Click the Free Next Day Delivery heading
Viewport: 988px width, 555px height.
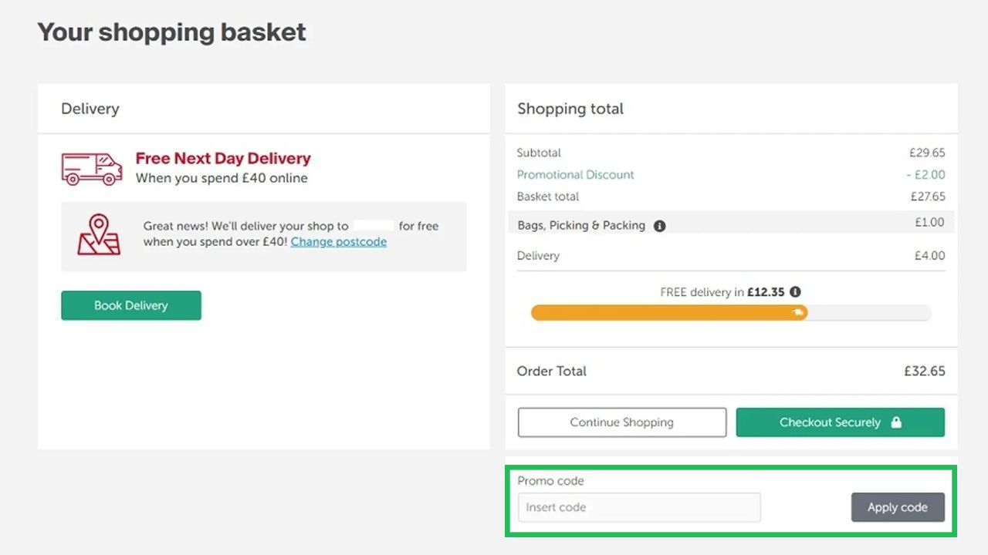[223, 158]
